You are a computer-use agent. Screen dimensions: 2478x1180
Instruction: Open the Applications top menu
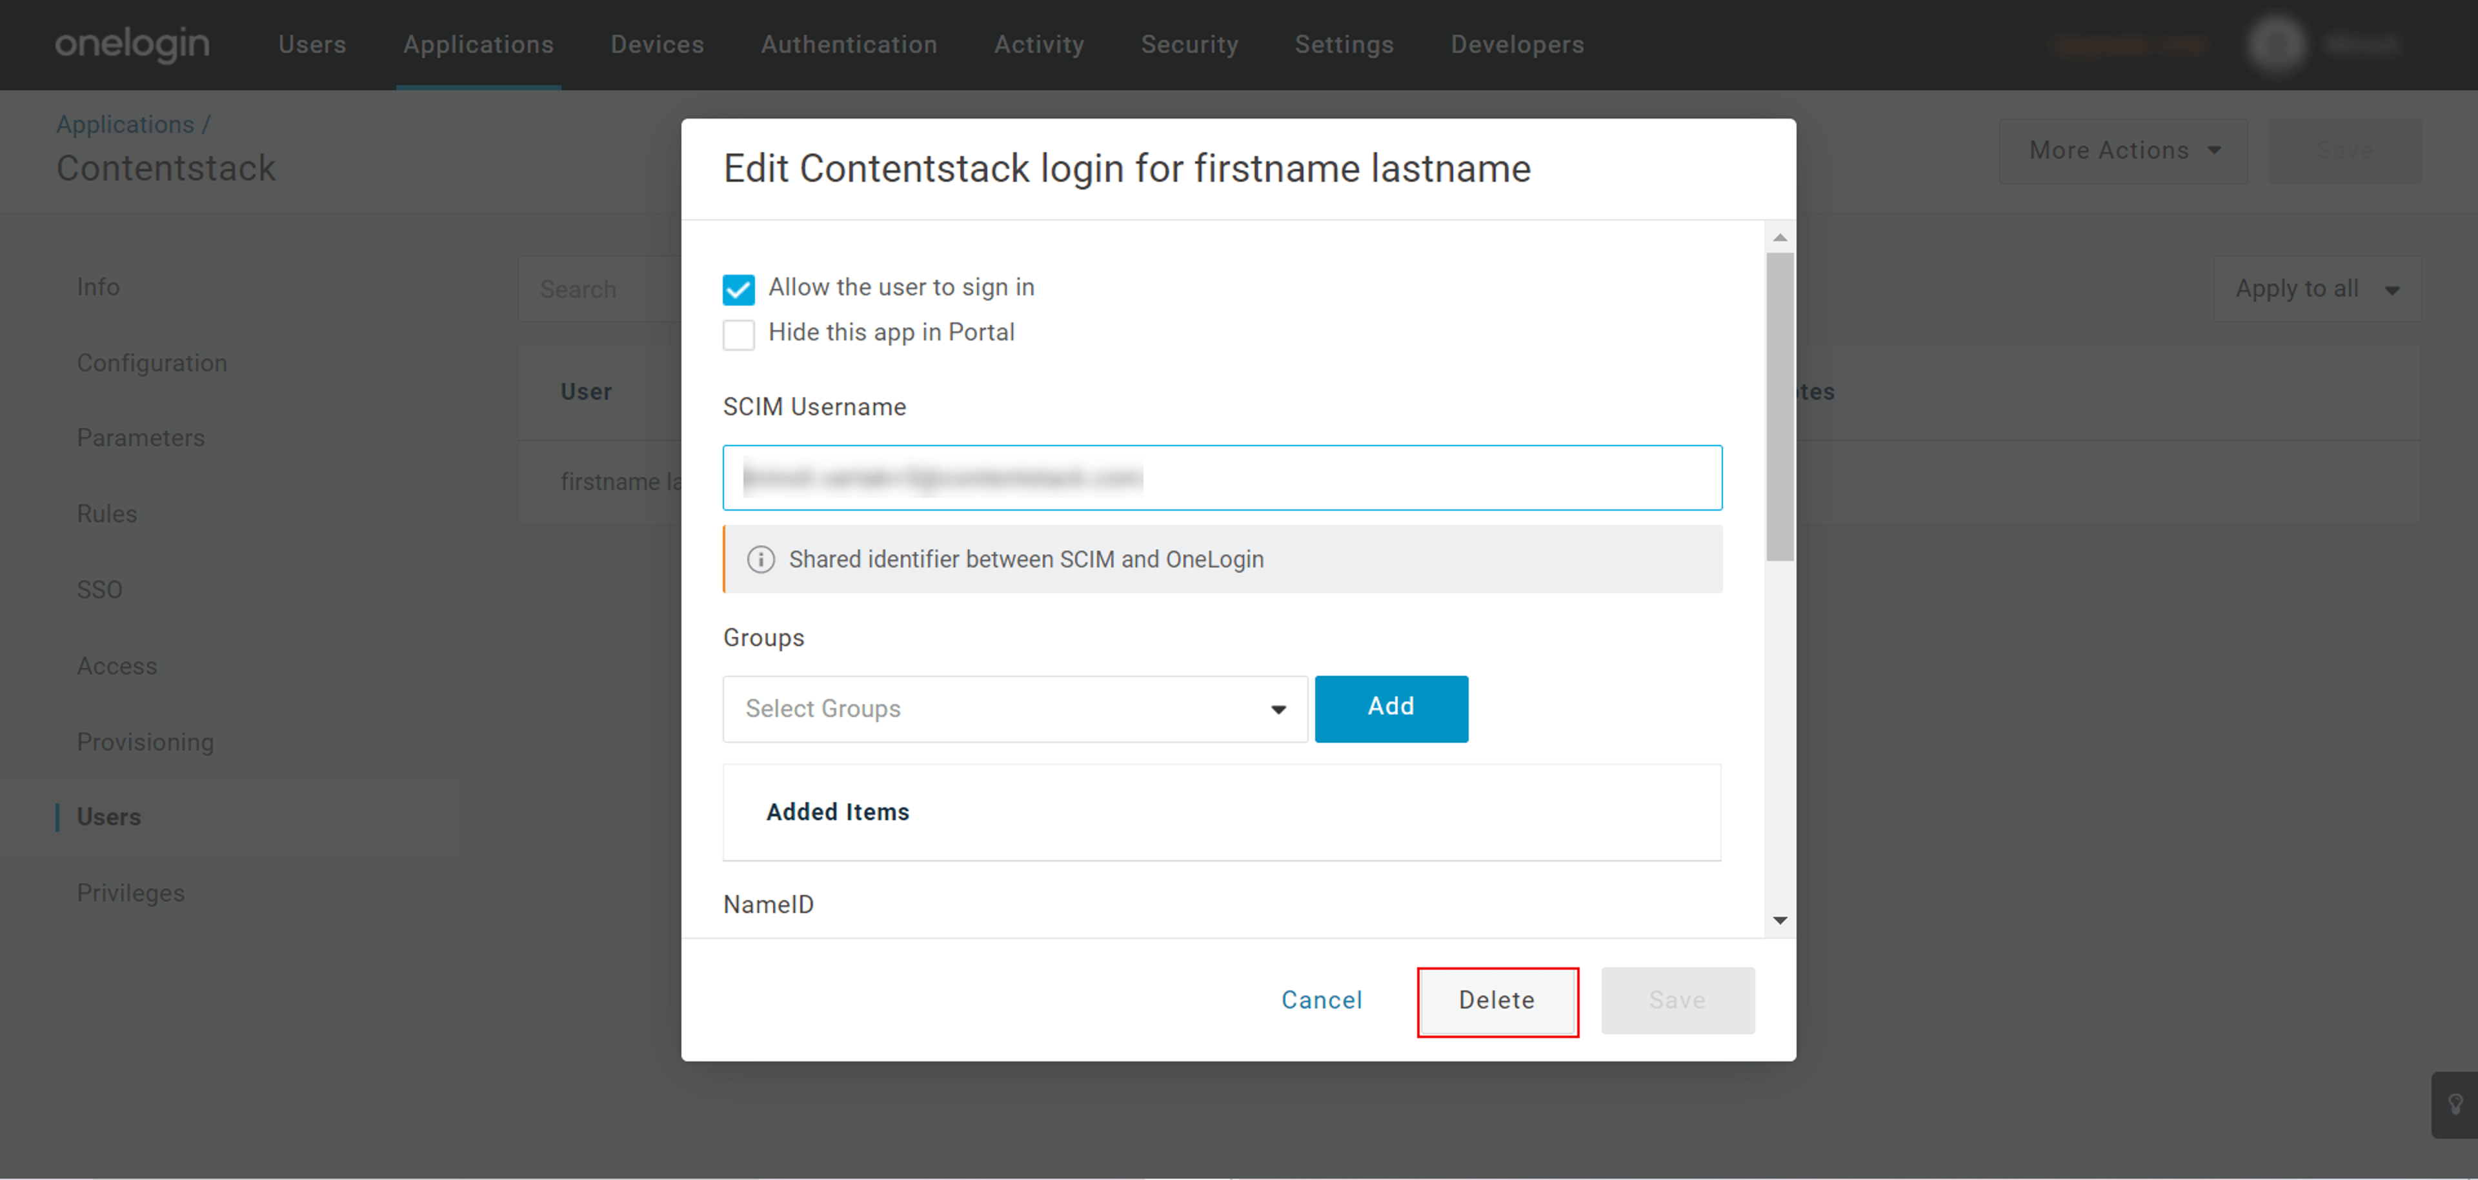point(478,44)
